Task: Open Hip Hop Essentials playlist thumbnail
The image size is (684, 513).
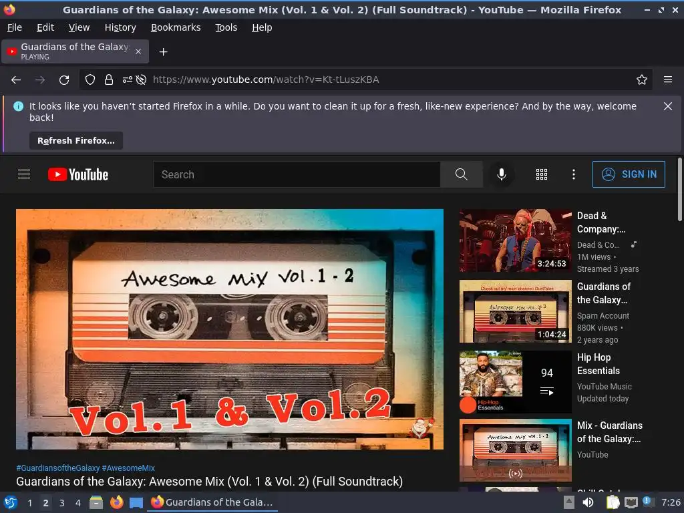Action: pyautogui.click(x=515, y=382)
